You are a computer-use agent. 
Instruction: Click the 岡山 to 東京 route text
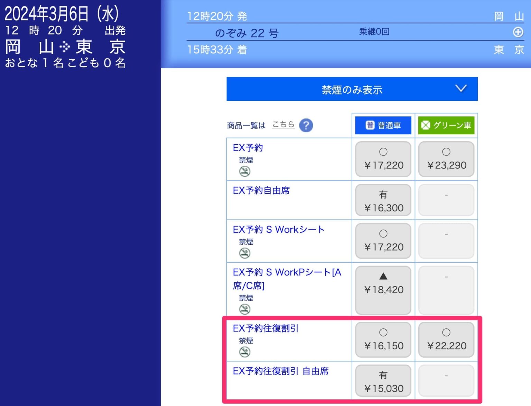coord(65,47)
